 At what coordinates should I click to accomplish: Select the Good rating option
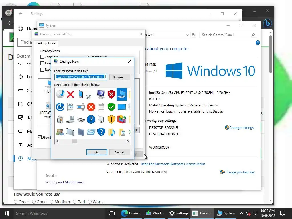click(34, 202)
